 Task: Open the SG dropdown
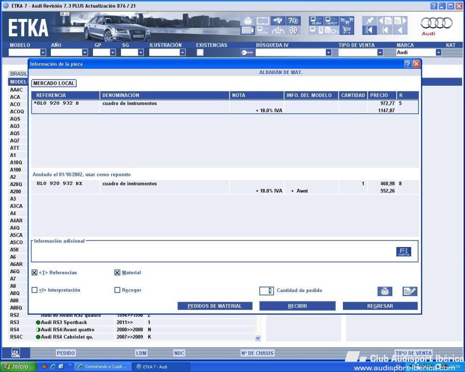pyautogui.click(x=141, y=52)
